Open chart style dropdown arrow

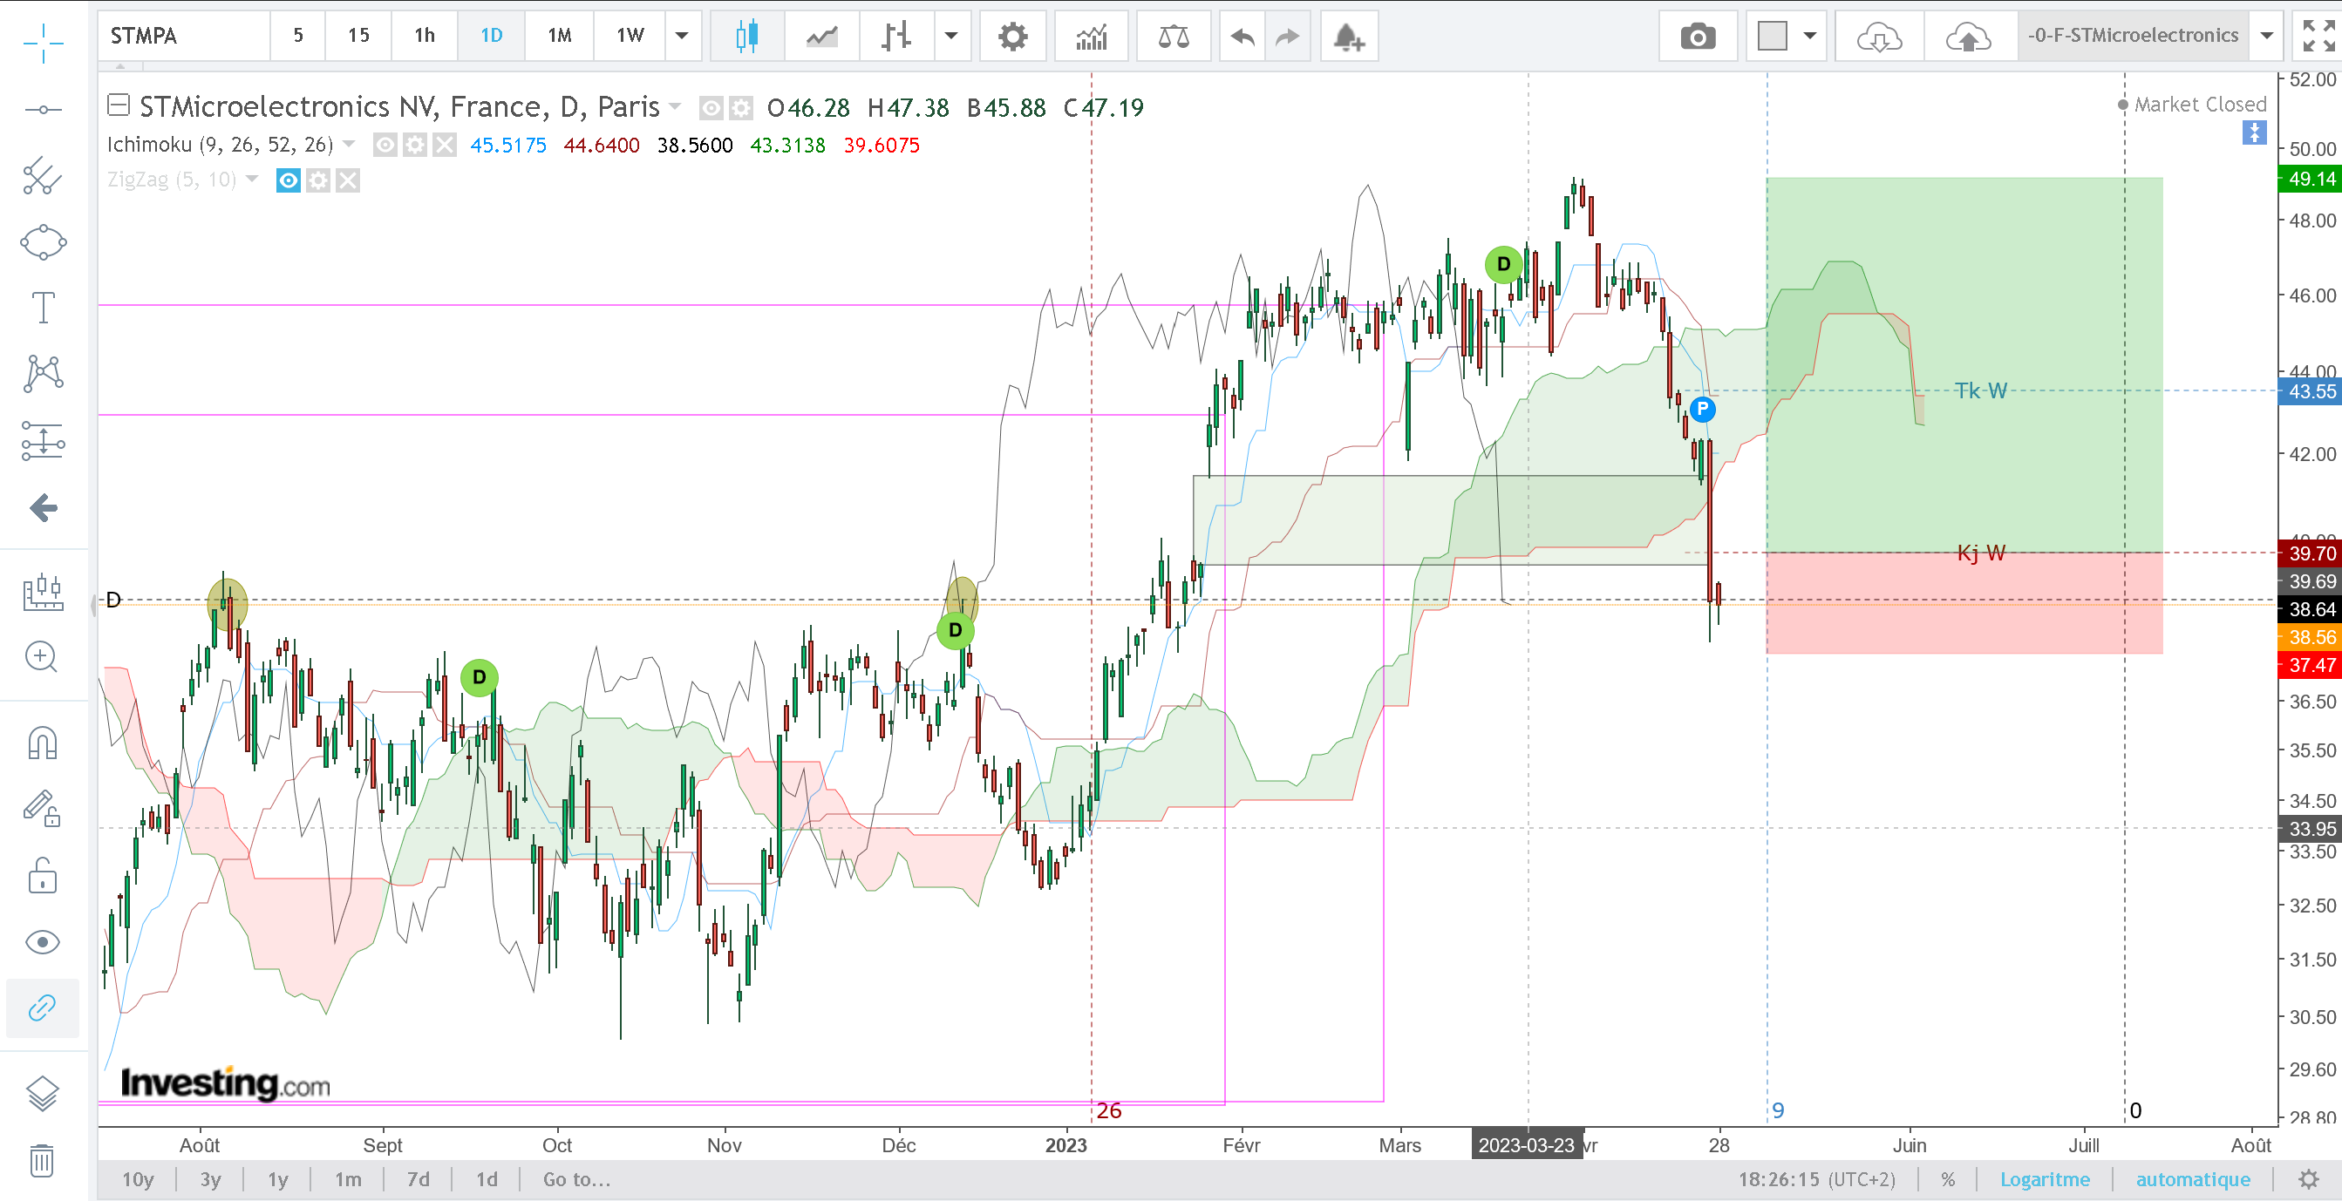pos(951,37)
